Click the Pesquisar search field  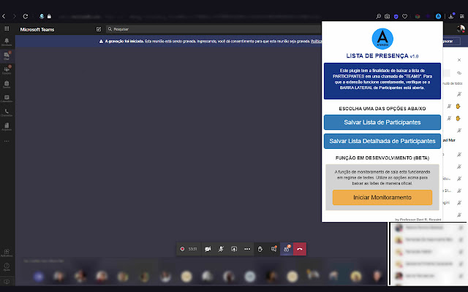click(x=214, y=29)
